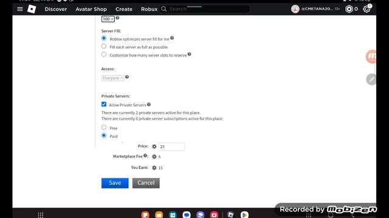389x218 pixels.
Task: Click the Robux icon next to Price
Action: click(x=154, y=147)
